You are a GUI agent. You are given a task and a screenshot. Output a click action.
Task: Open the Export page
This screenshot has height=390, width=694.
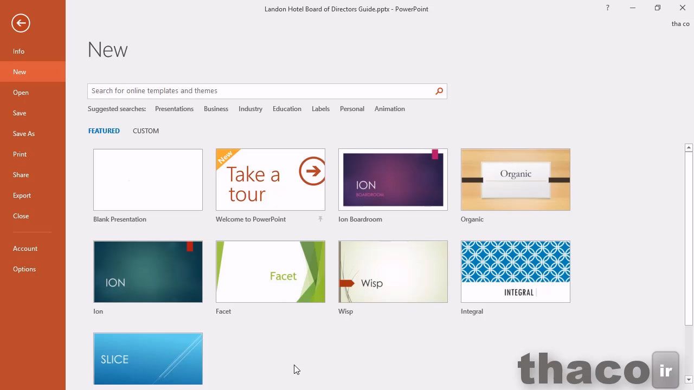33,196
